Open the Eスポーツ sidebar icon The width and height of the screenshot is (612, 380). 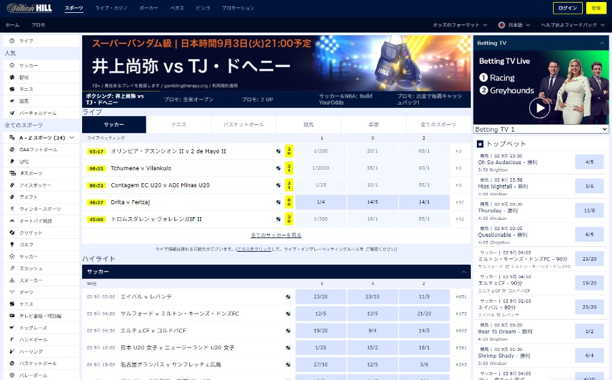pyautogui.click(x=12, y=173)
